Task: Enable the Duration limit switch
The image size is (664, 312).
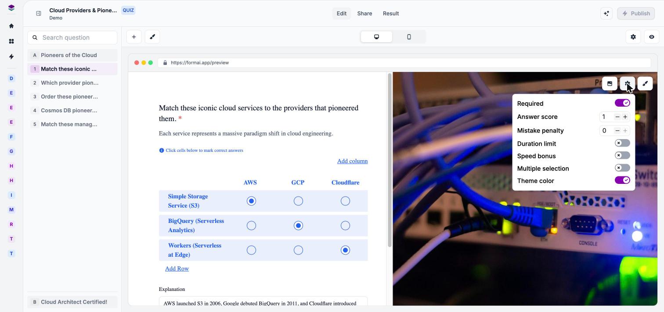Action: pos(622,143)
